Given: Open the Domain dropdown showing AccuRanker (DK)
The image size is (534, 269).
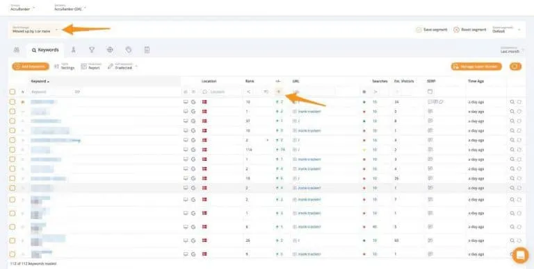Looking at the screenshot, I should click(x=70, y=8).
